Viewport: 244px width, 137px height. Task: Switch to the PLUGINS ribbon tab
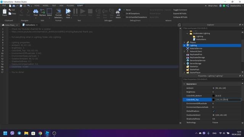click(x=70, y=6)
